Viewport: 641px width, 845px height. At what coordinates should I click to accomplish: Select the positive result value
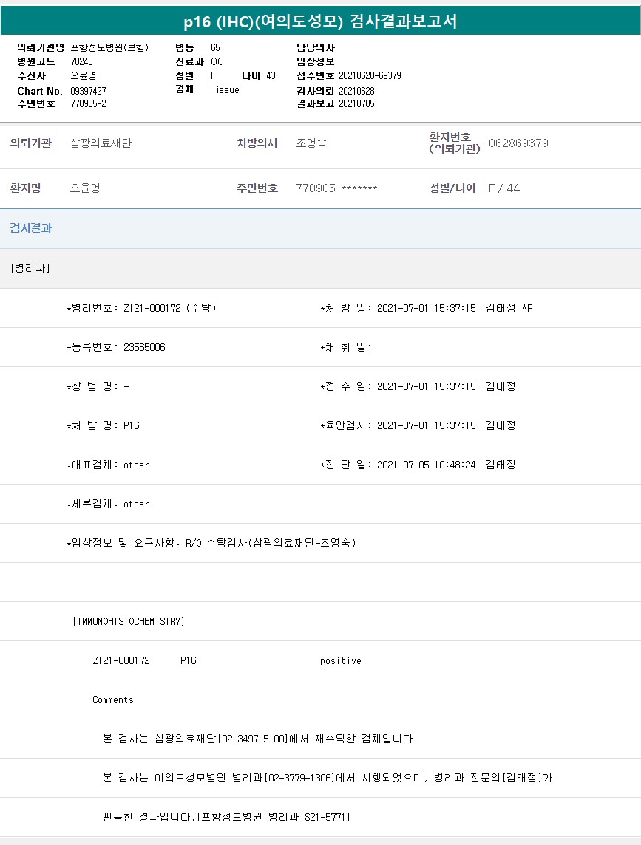tap(341, 660)
